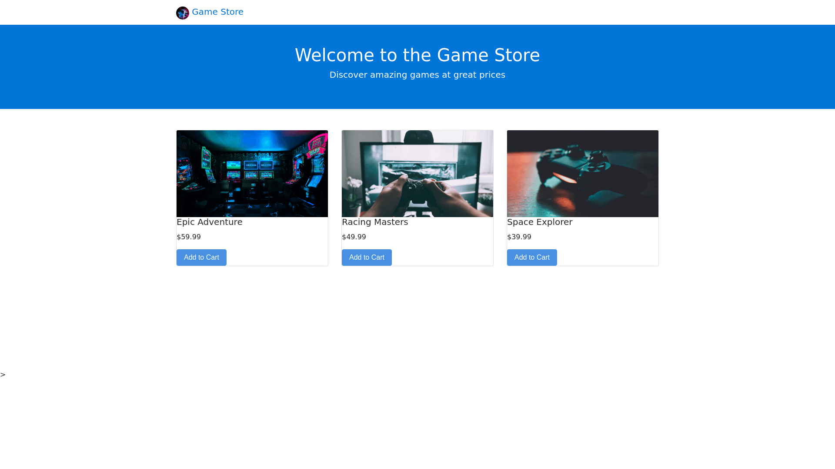Select the Space Explorer controller thumbnail image

click(582, 173)
